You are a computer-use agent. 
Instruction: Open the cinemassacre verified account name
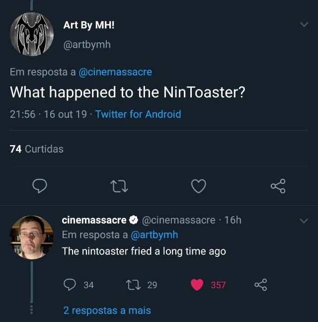(x=94, y=220)
